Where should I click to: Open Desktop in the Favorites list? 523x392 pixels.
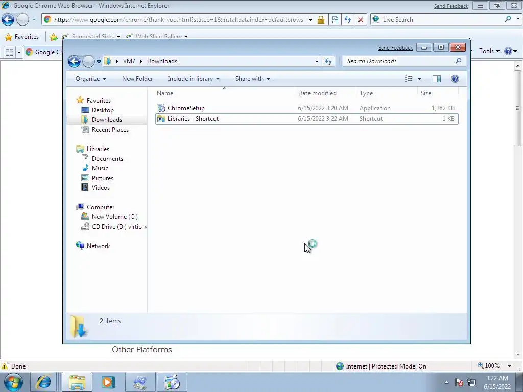coord(103,110)
